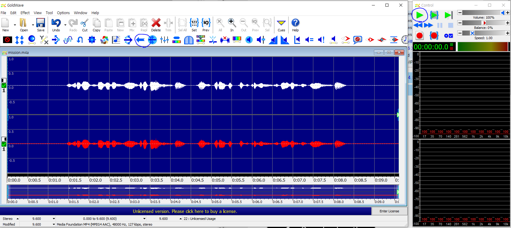
Task: Toggle the right channel green checkbox
Action: click(x=4, y=144)
